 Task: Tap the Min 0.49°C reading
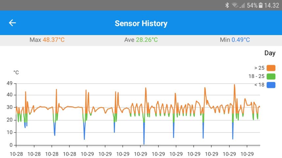[x=235, y=40]
